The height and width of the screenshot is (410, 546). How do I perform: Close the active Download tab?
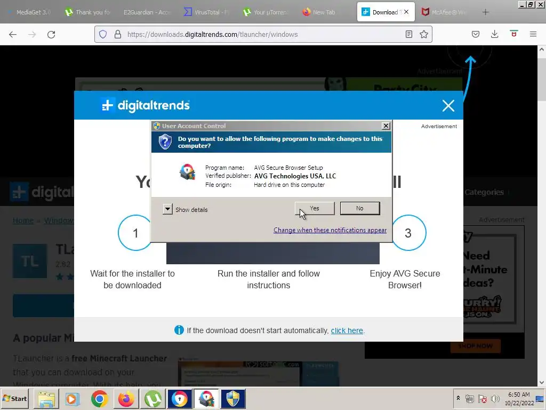click(406, 12)
